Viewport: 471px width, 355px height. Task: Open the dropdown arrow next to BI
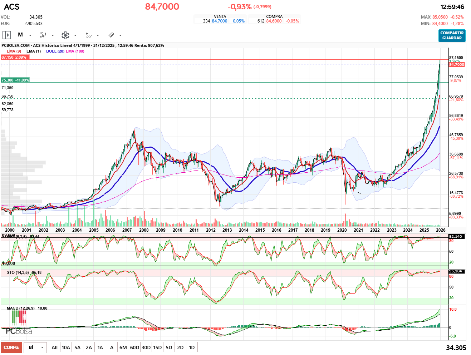[x=43, y=347]
